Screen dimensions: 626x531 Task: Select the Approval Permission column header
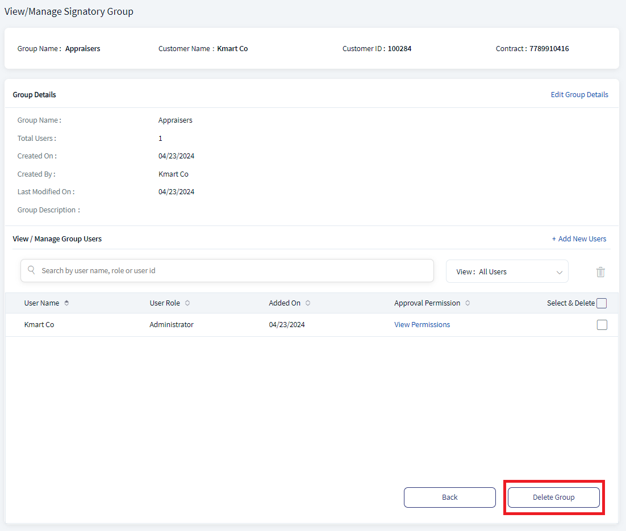(x=427, y=303)
